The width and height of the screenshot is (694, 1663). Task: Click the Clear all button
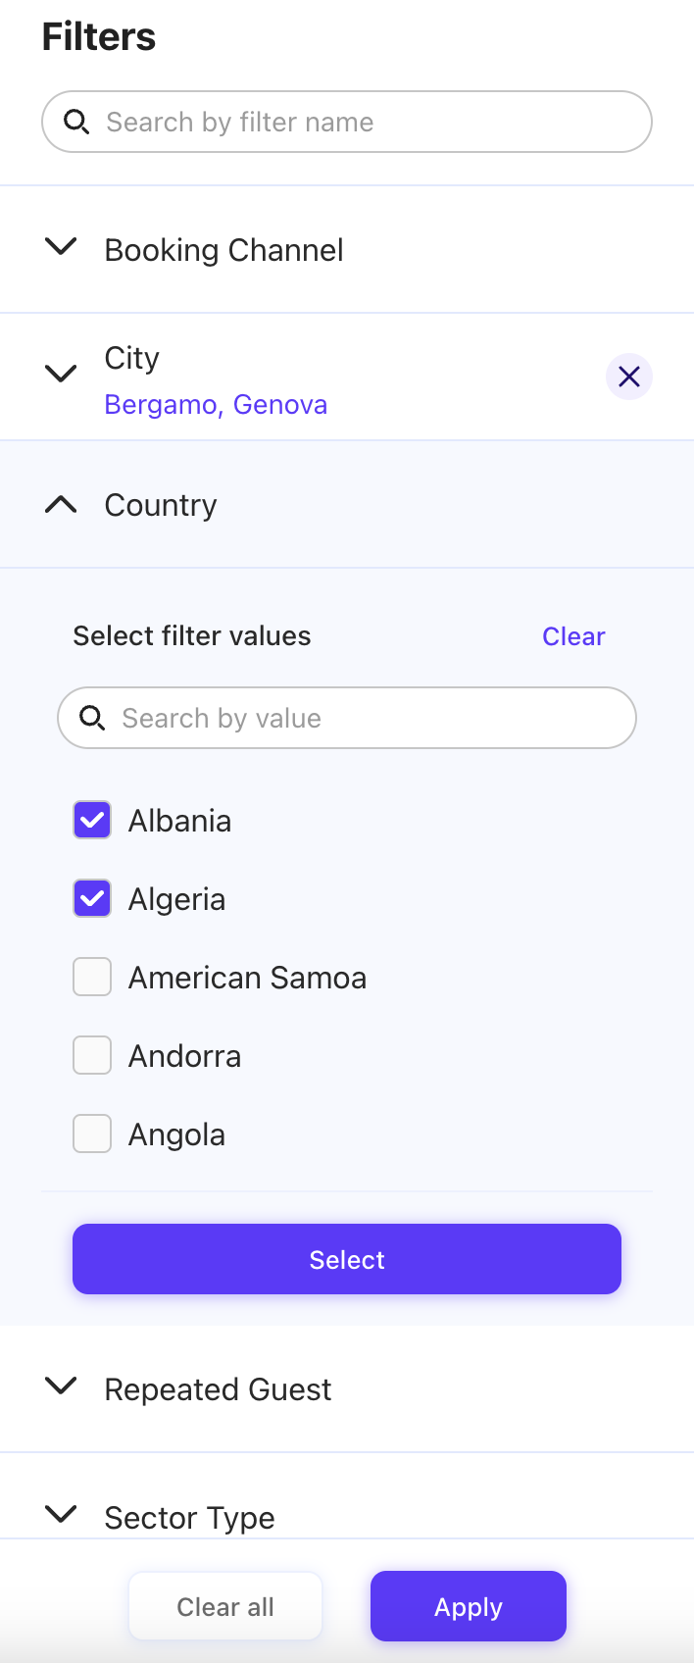point(225,1606)
